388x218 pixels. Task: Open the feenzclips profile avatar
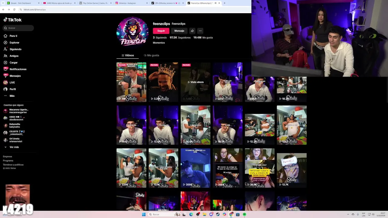coord(132,31)
